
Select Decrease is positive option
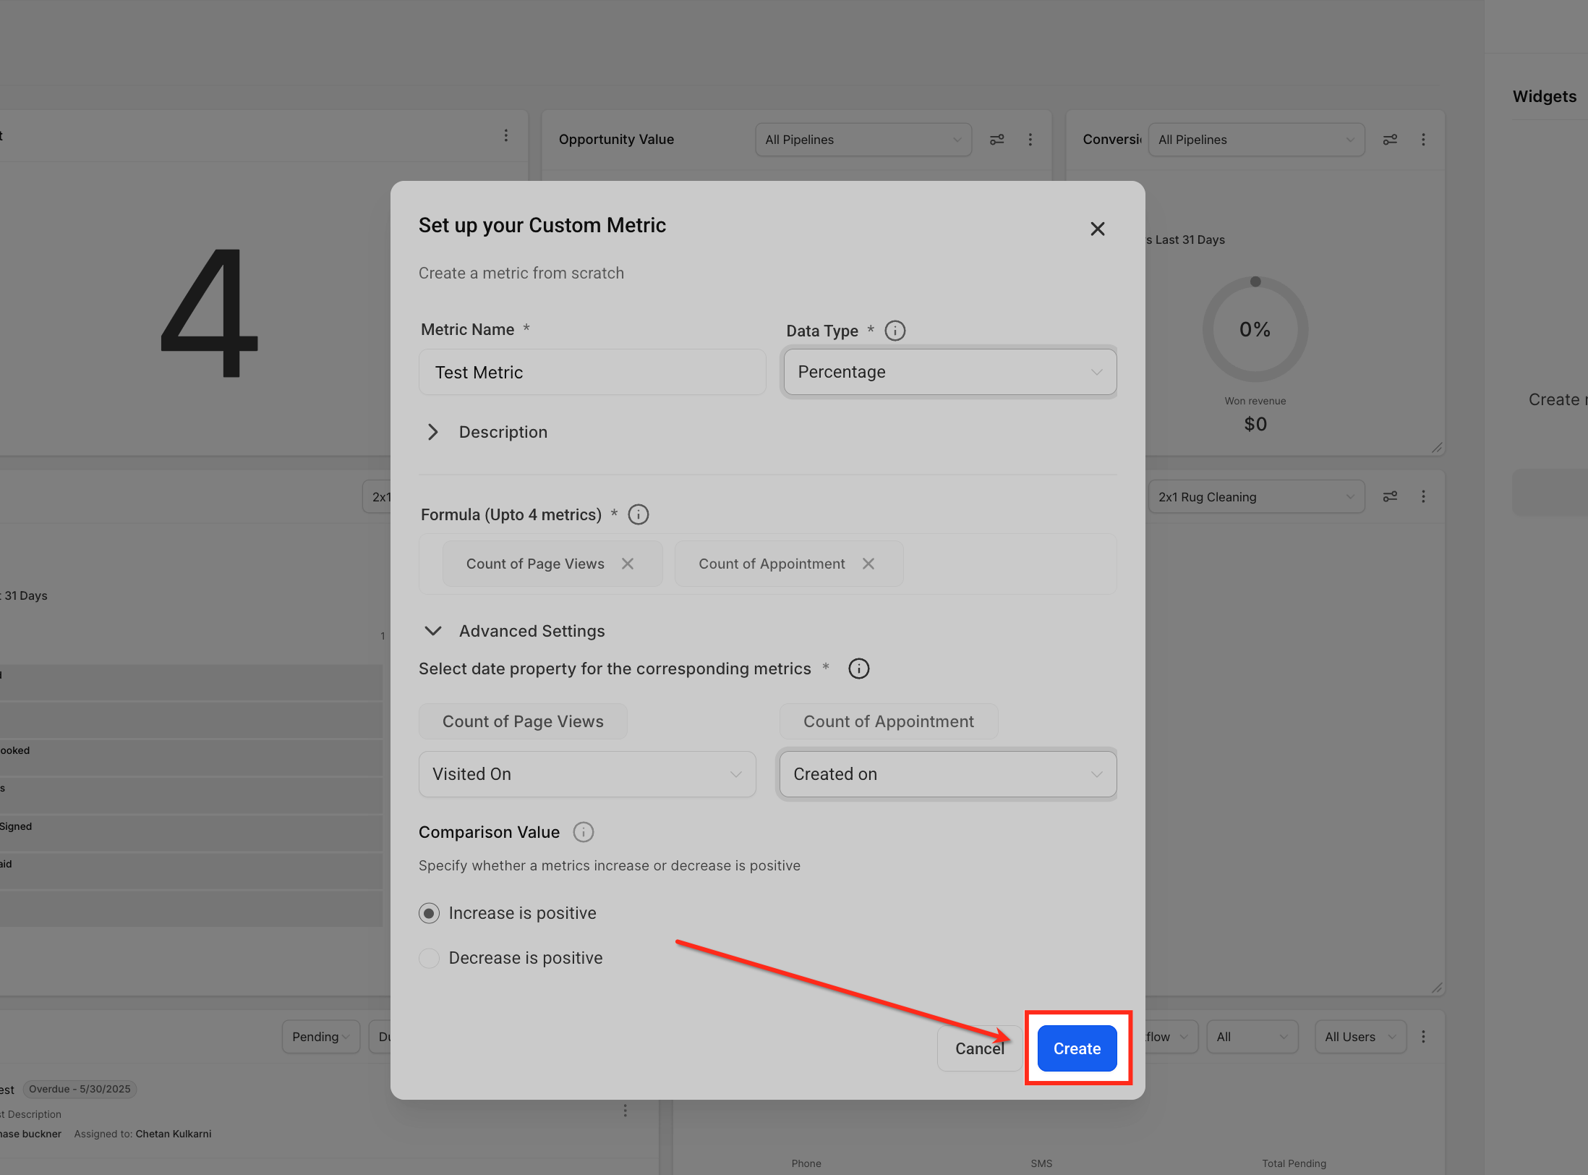(x=429, y=958)
